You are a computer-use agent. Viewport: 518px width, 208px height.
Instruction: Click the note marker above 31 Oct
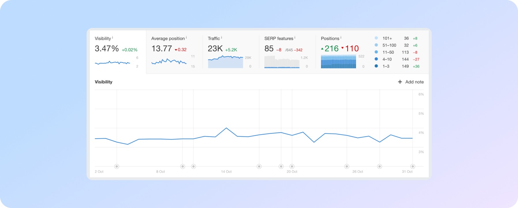pyautogui.click(x=413, y=167)
